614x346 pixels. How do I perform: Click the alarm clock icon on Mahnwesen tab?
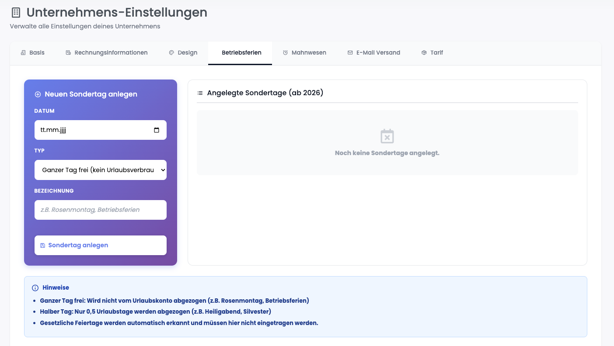[x=285, y=53]
